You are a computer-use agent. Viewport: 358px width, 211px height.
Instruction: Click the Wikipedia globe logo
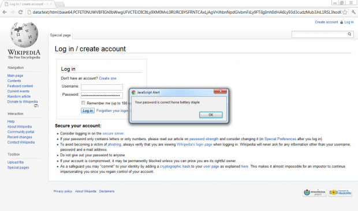24,35
